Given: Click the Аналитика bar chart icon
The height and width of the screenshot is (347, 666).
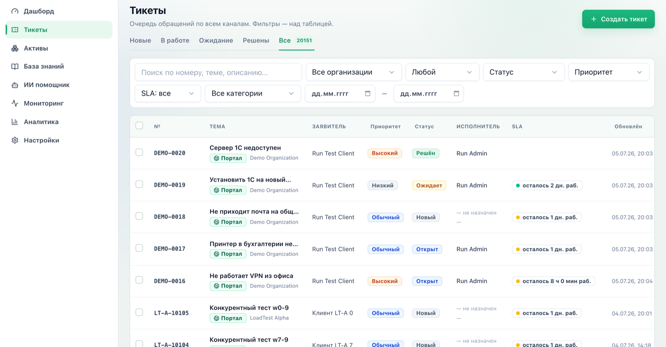Looking at the screenshot, I should coord(15,122).
